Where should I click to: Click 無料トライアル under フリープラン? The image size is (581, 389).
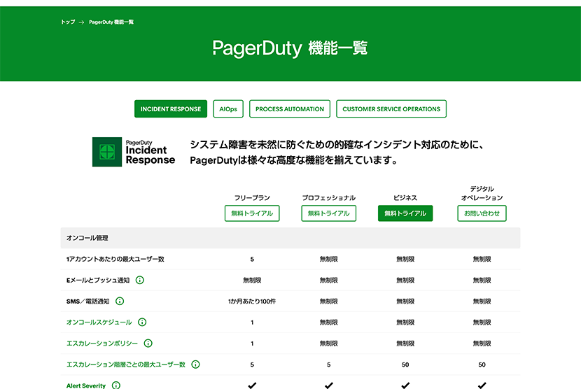[252, 213]
